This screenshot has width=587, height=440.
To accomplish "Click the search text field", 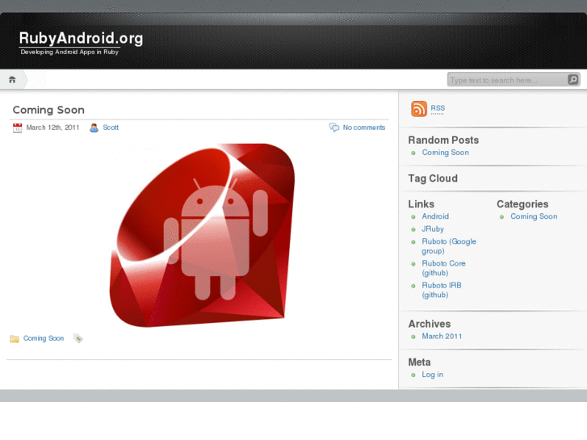I will click(508, 80).
